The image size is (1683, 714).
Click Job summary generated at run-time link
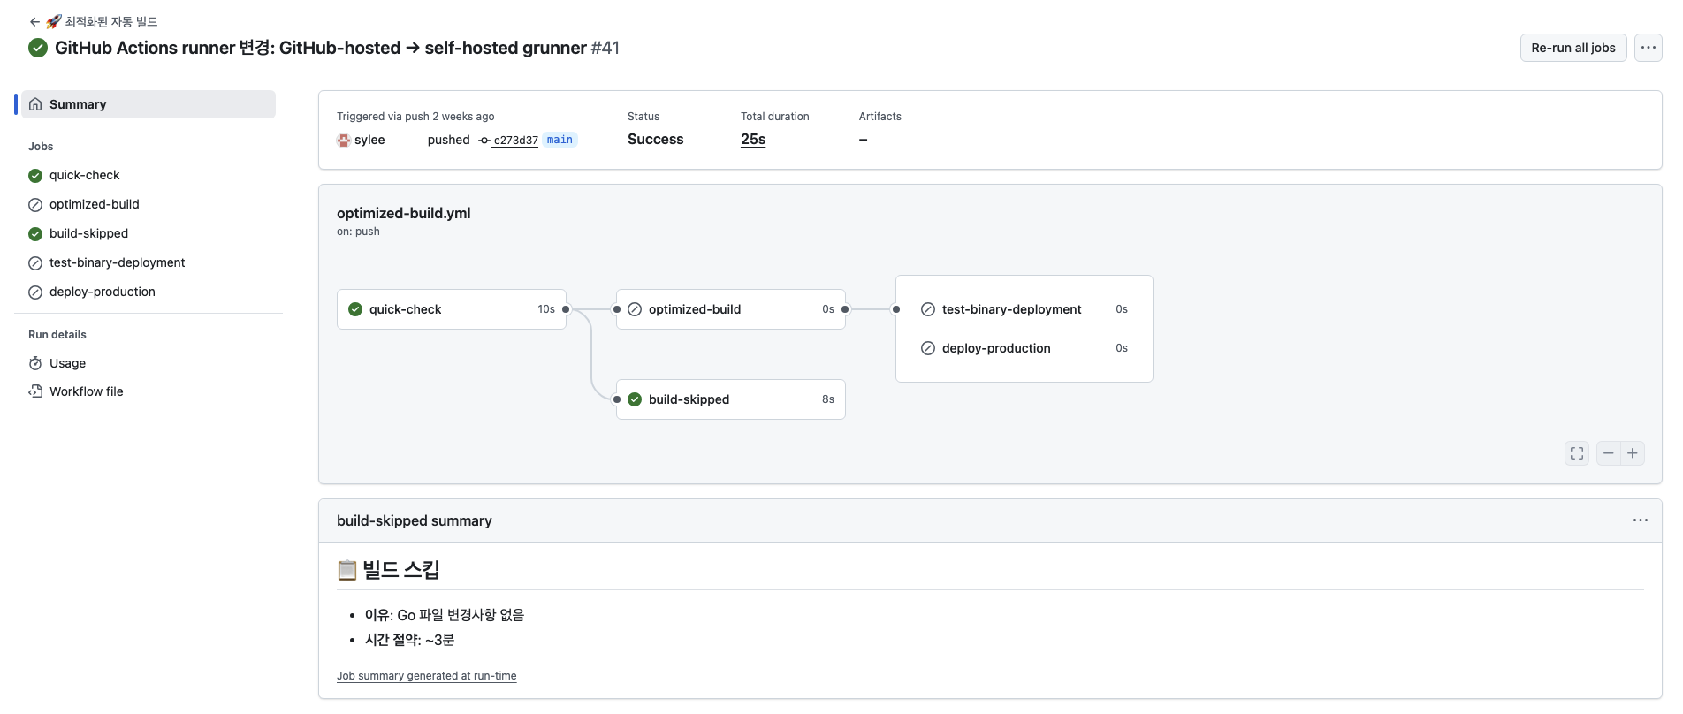[427, 676]
